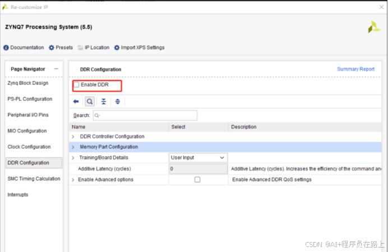
Task: Expand all rows toolbar icon
Action: 118,101
